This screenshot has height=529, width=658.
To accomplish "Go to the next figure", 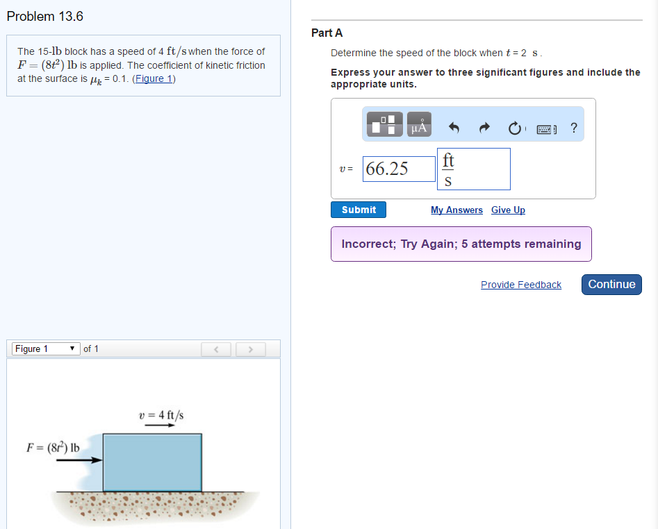I will click(248, 349).
